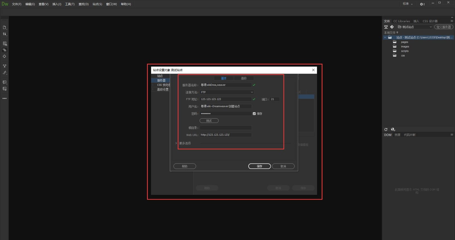Toggle the Format Source Code icon
The height and width of the screenshot is (240, 455).
pyautogui.click(x=5, y=50)
